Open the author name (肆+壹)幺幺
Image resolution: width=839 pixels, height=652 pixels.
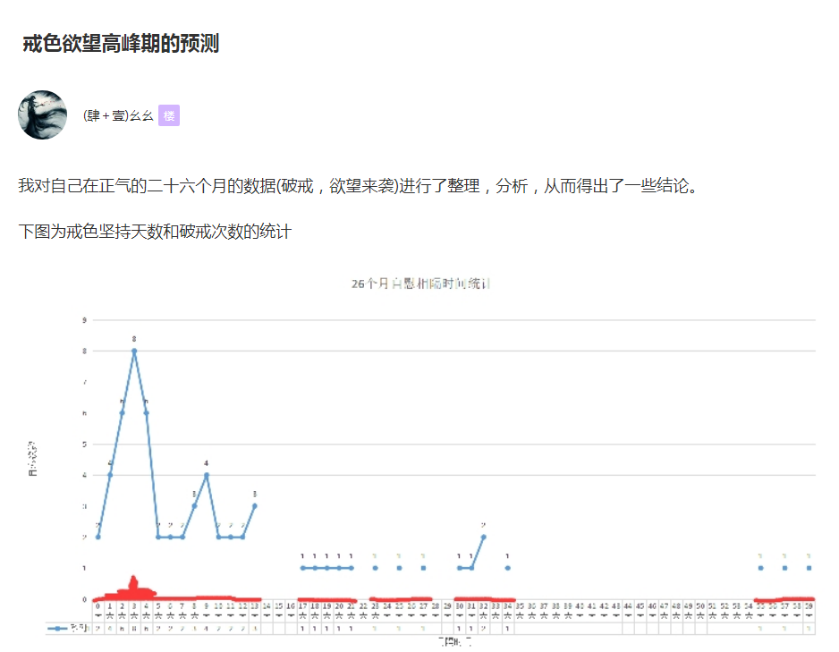pyautogui.click(x=118, y=115)
